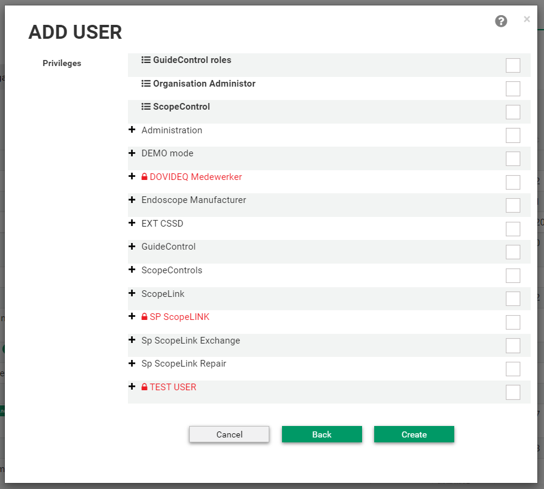Select the Endoscope Manufacturer checkbox
The image size is (544, 489).
pyautogui.click(x=512, y=205)
